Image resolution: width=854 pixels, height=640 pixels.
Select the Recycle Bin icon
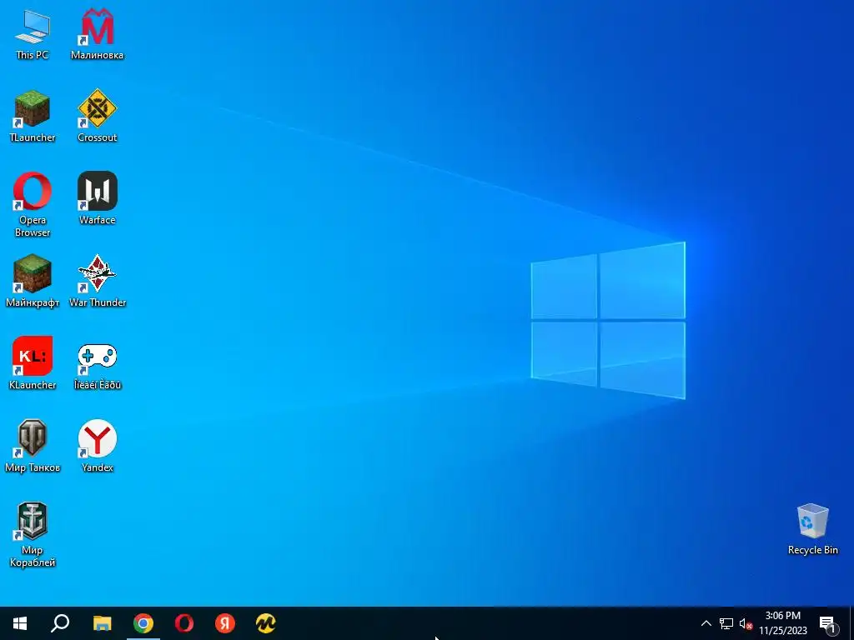click(812, 529)
